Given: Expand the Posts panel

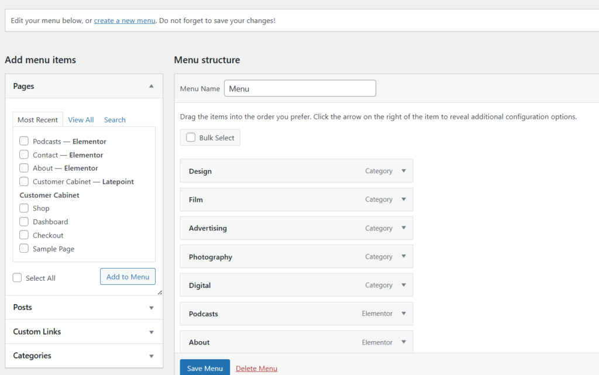Looking at the screenshot, I should tap(151, 307).
